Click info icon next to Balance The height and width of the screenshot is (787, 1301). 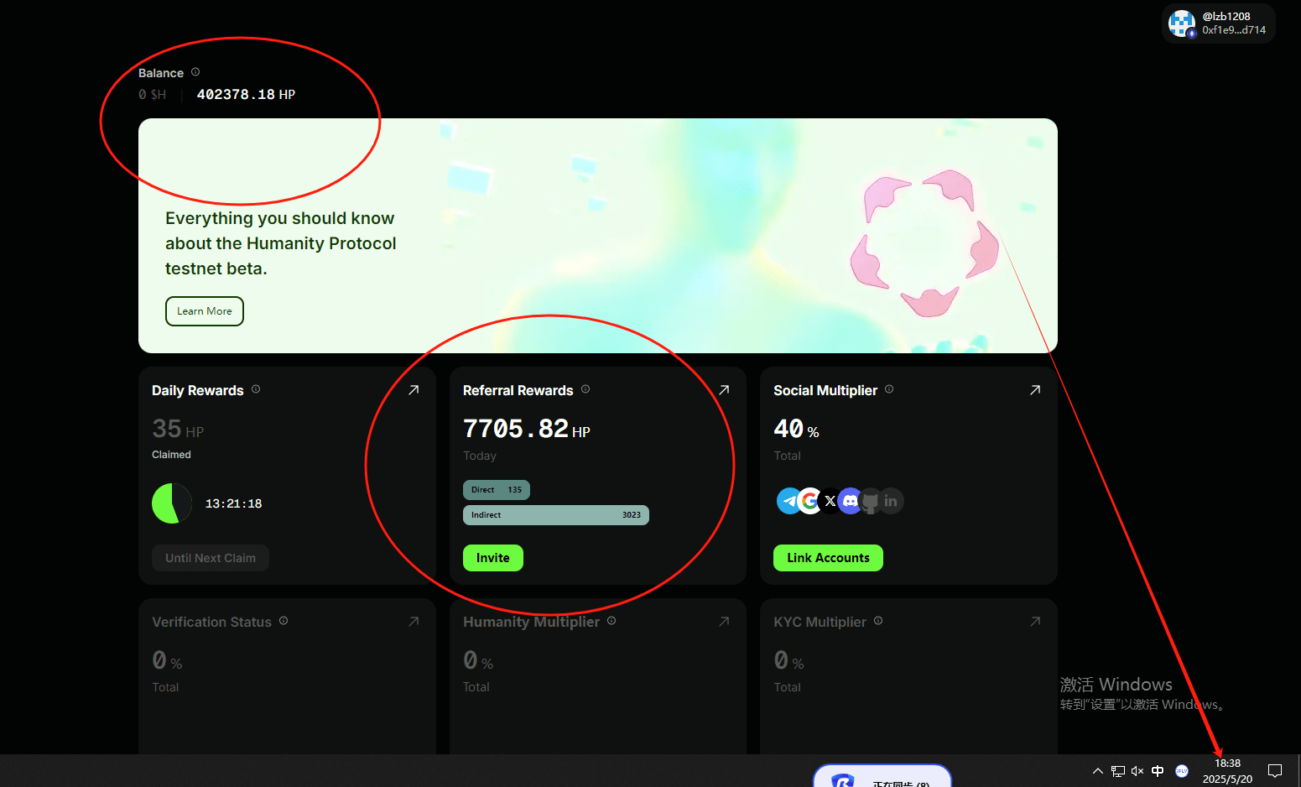click(x=195, y=72)
